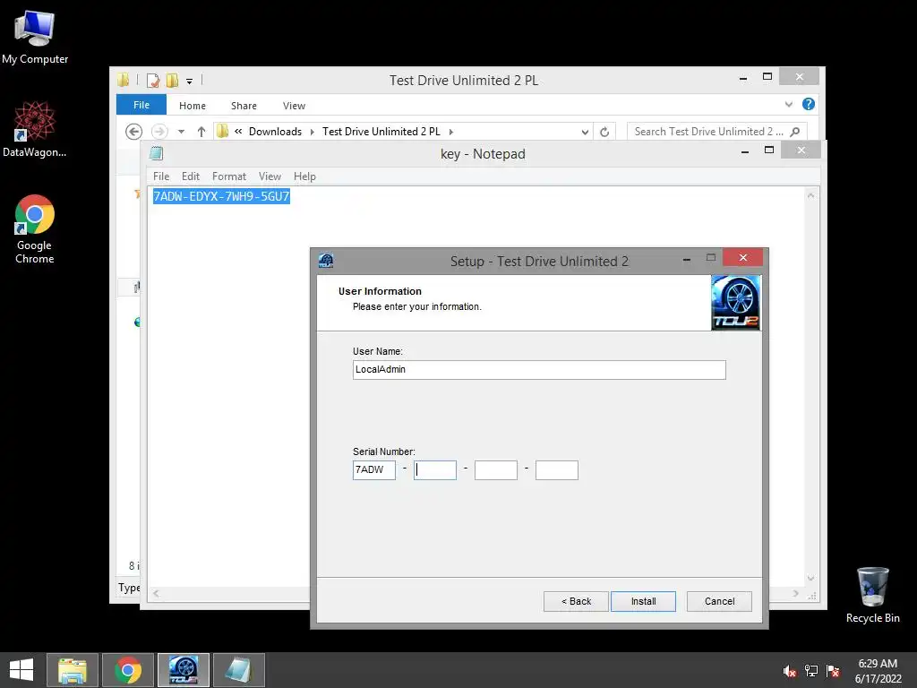Open Notepad Format menu
The height and width of the screenshot is (688, 917).
pyautogui.click(x=229, y=176)
